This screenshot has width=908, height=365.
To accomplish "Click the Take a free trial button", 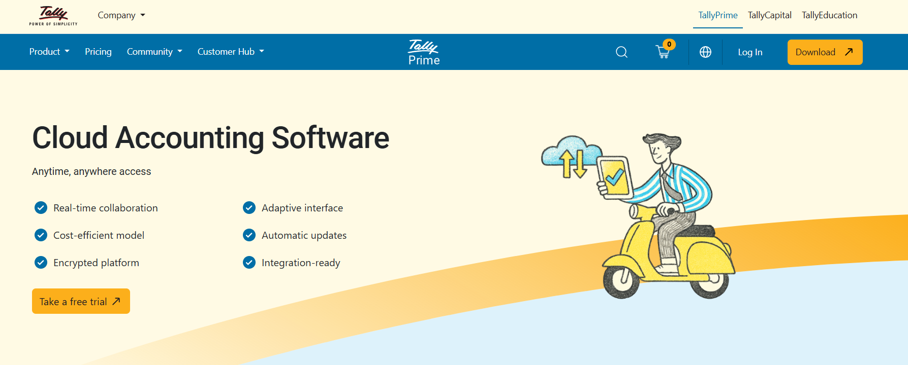I will coord(81,301).
